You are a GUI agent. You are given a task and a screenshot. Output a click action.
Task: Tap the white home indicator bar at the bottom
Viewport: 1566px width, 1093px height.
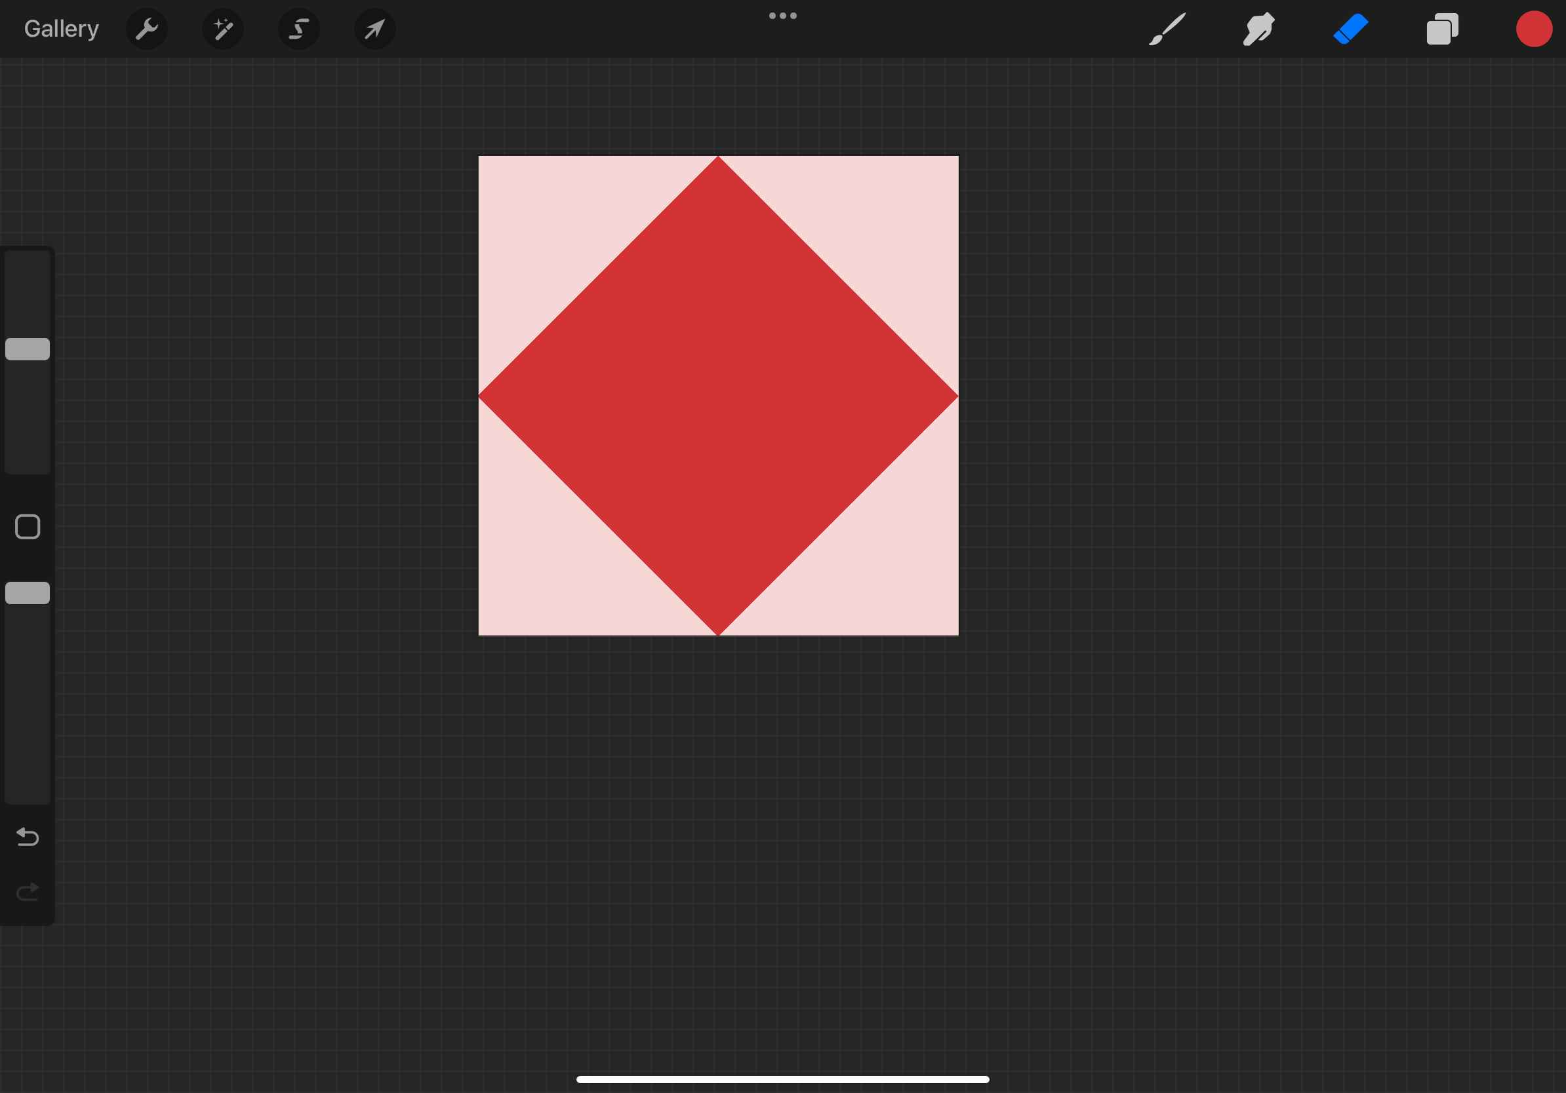tap(782, 1079)
